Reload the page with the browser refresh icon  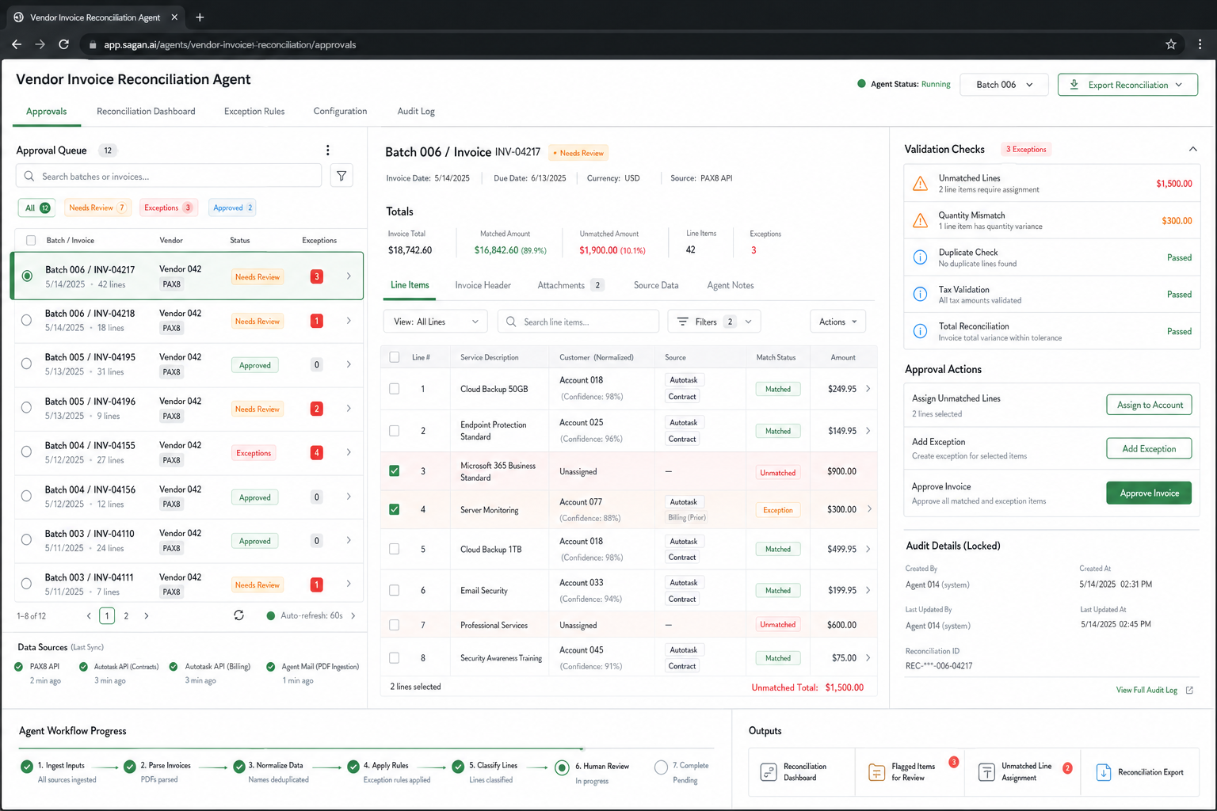click(x=63, y=44)
